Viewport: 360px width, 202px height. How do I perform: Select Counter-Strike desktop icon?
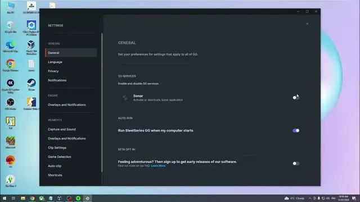tap(31, 104)
